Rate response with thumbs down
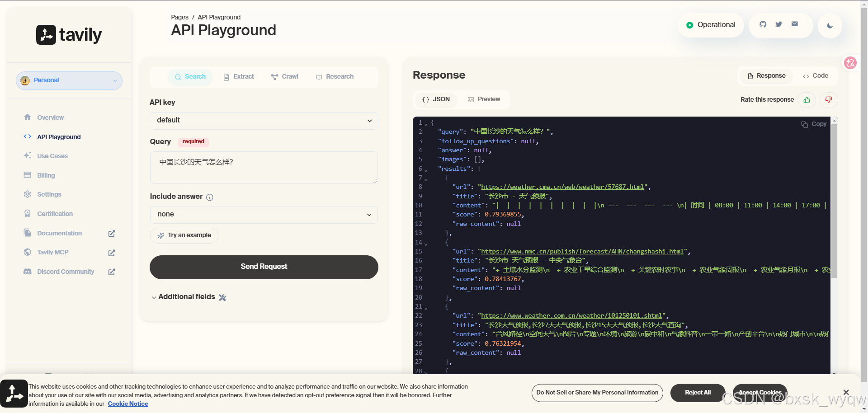 (829, 100)
